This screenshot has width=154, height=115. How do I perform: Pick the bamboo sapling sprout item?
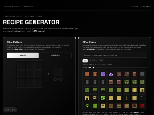click(x=127, y=98)
